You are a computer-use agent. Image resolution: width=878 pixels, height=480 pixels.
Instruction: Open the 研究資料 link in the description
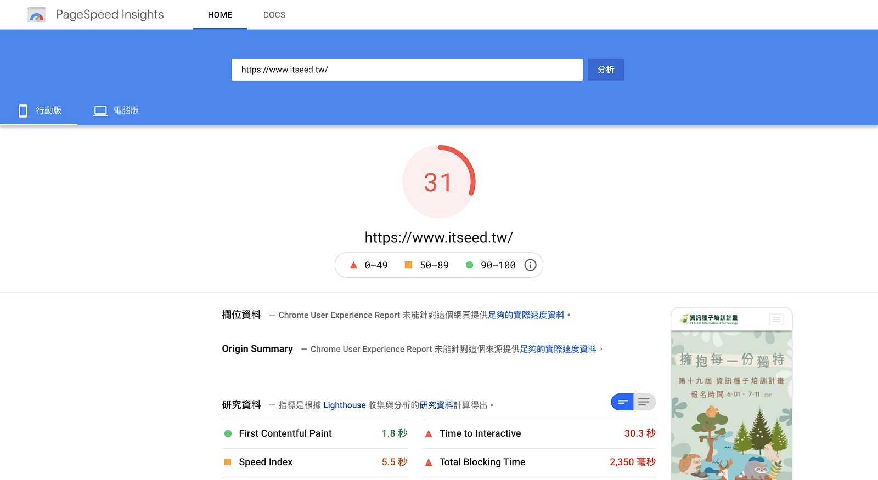[x=436, y=405]
